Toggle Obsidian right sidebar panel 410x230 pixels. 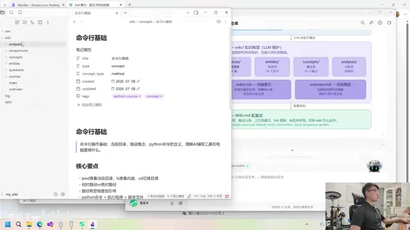coord(196,13)
